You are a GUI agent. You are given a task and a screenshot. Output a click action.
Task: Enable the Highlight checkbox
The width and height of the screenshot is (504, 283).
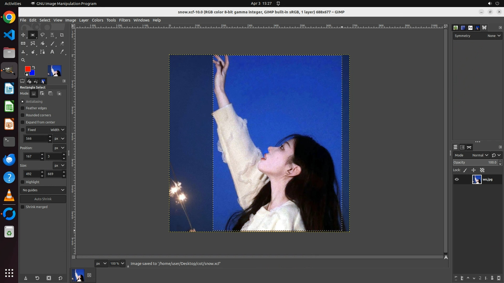coord(23,182)
